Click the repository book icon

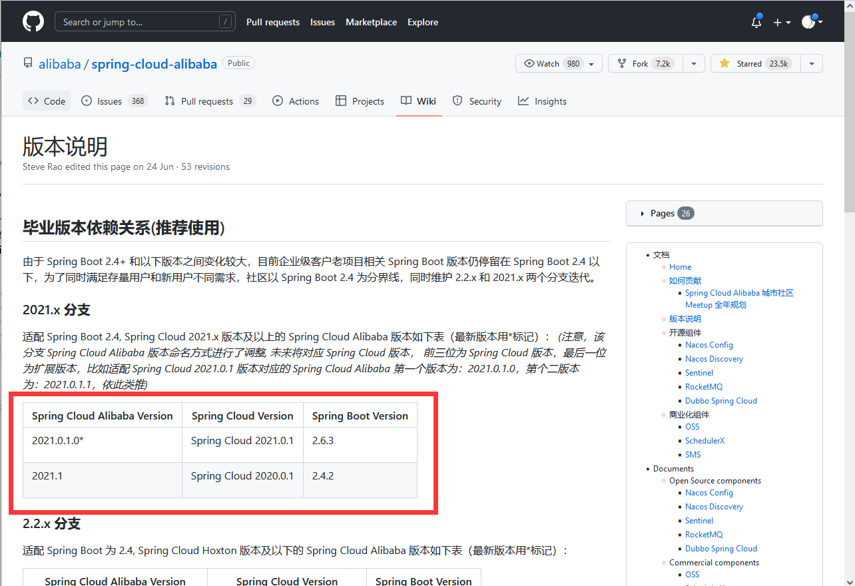click(x=27, y=63)
